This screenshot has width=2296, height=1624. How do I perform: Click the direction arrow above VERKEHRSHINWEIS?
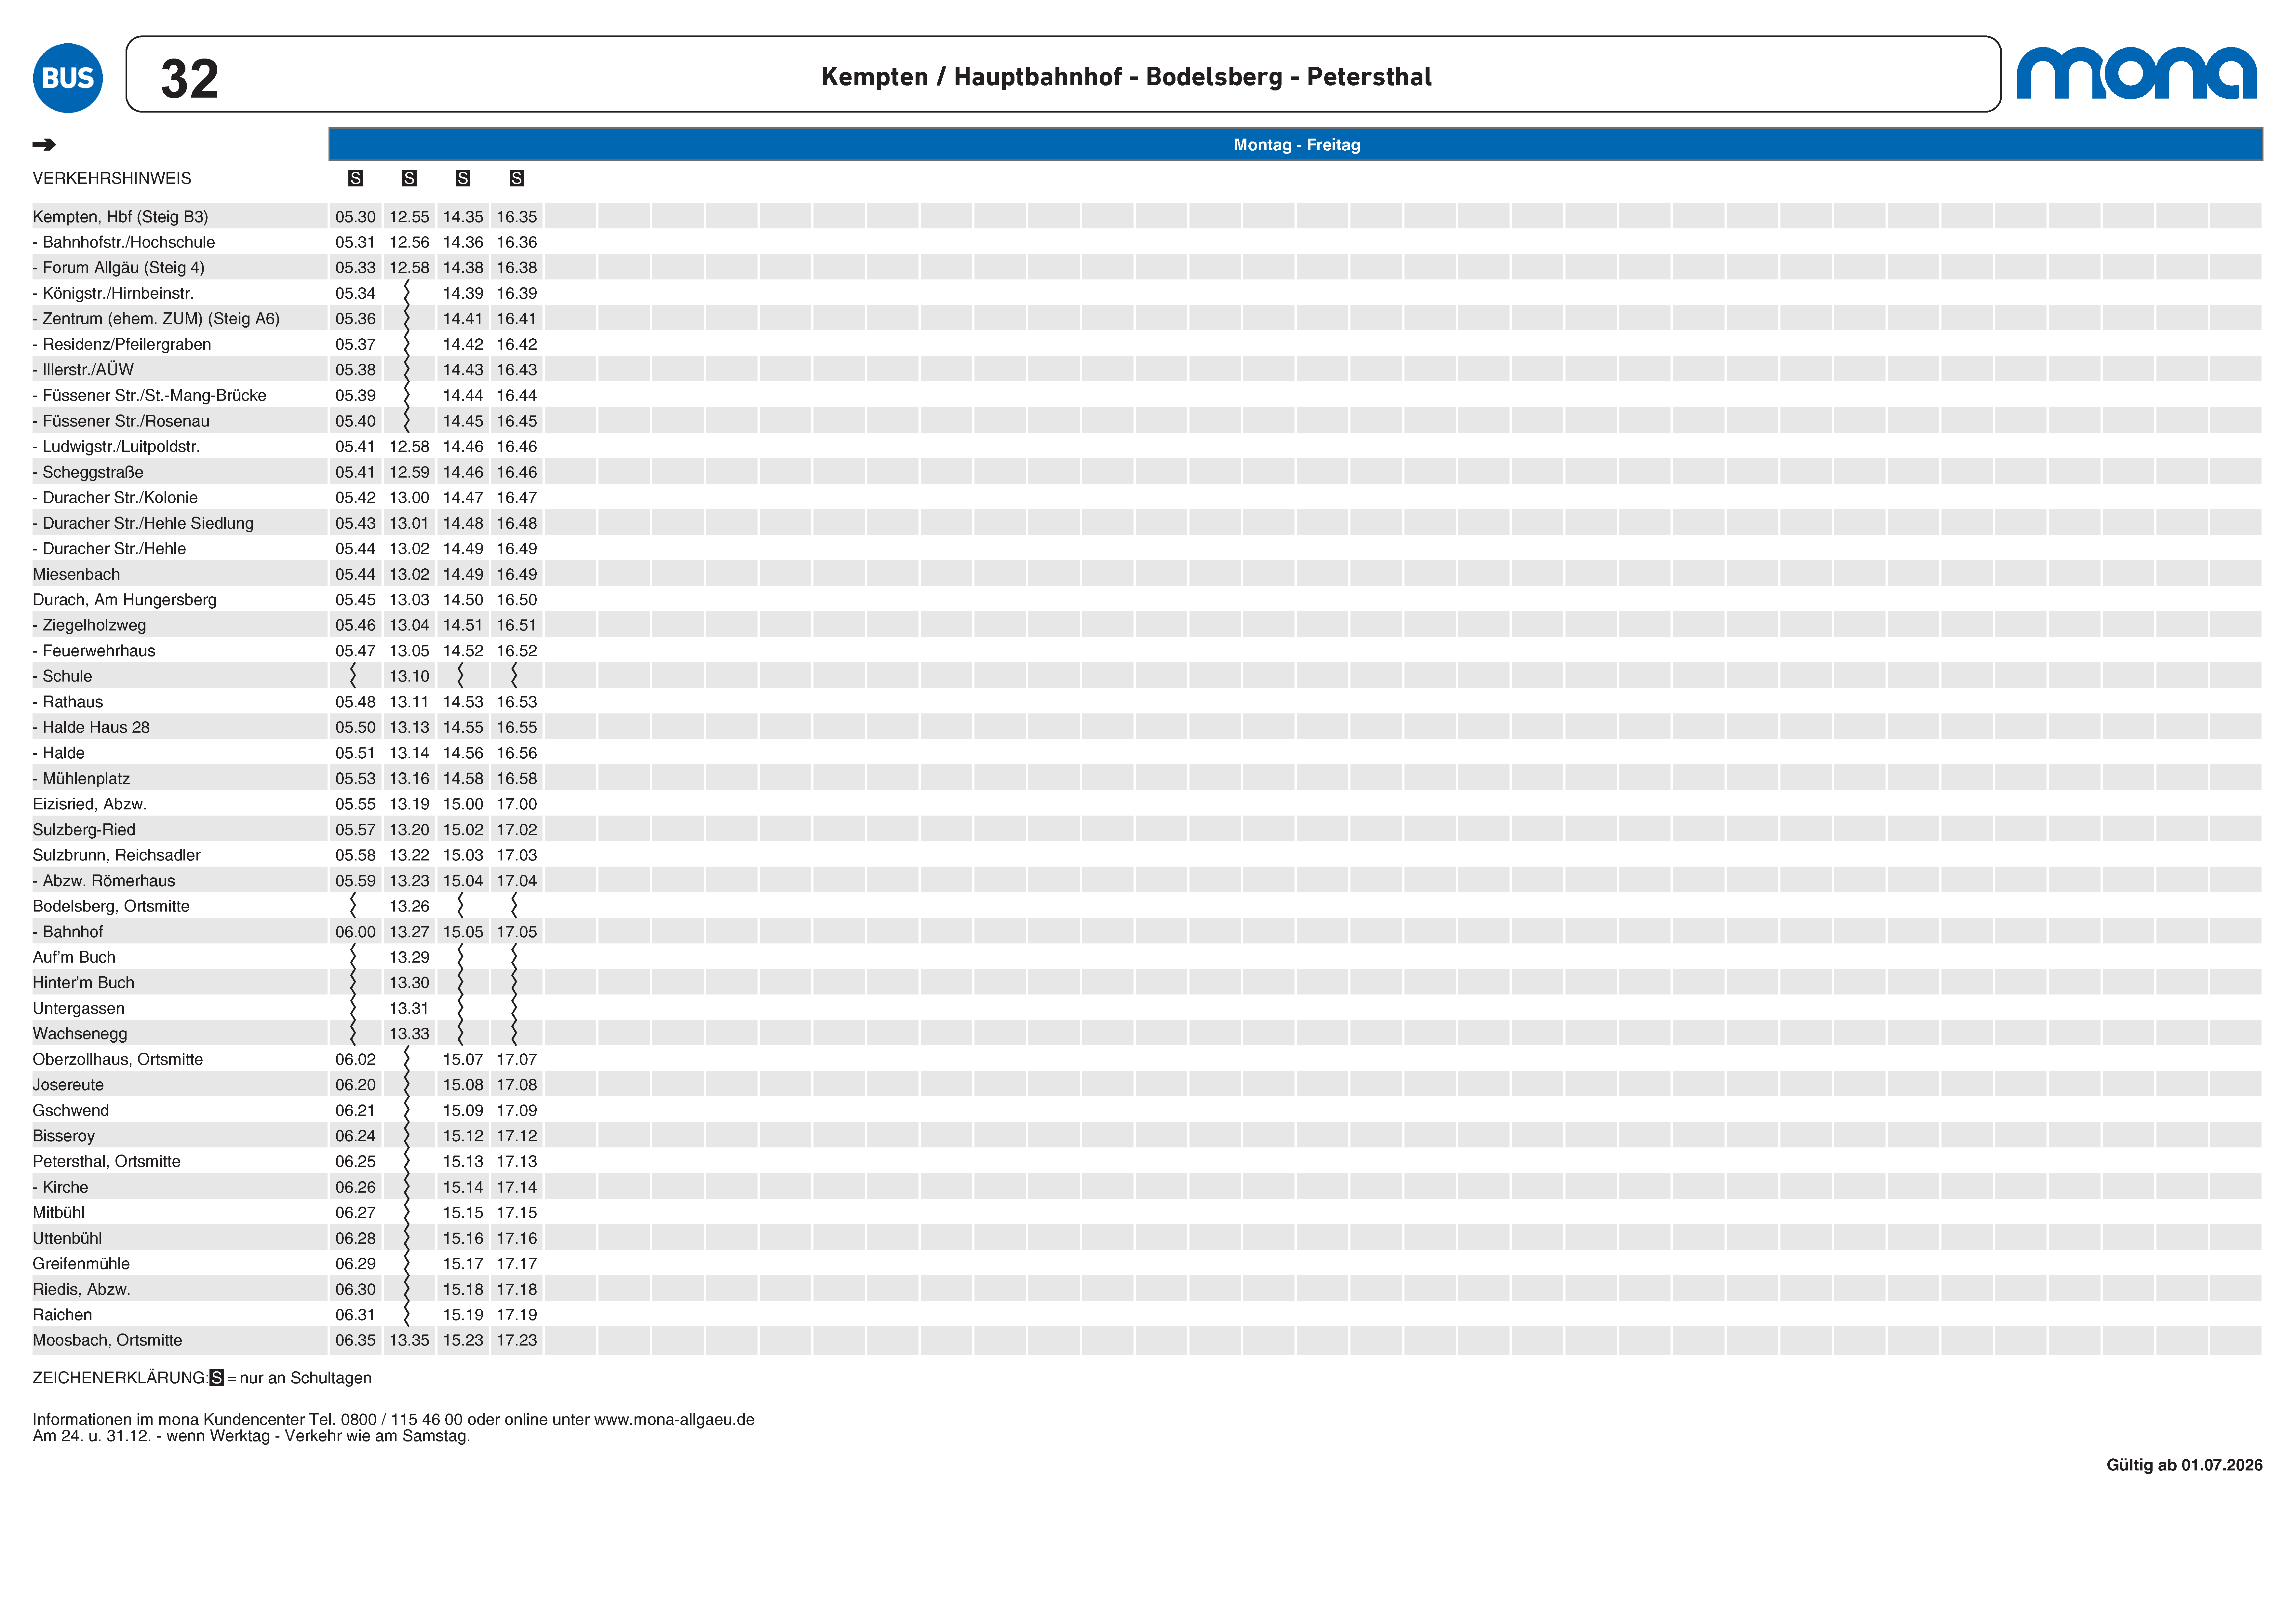(x=44, y=145)
